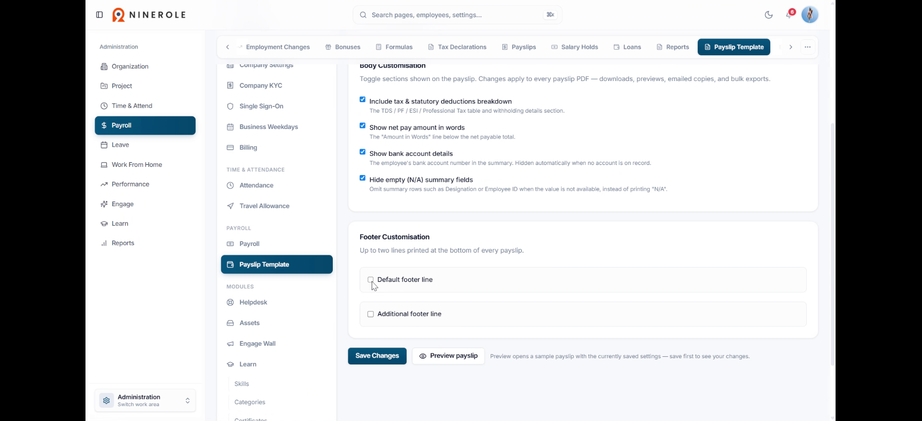Click Save Changes button
Screen dimensions: 922x421
click(x=377, y=356)
